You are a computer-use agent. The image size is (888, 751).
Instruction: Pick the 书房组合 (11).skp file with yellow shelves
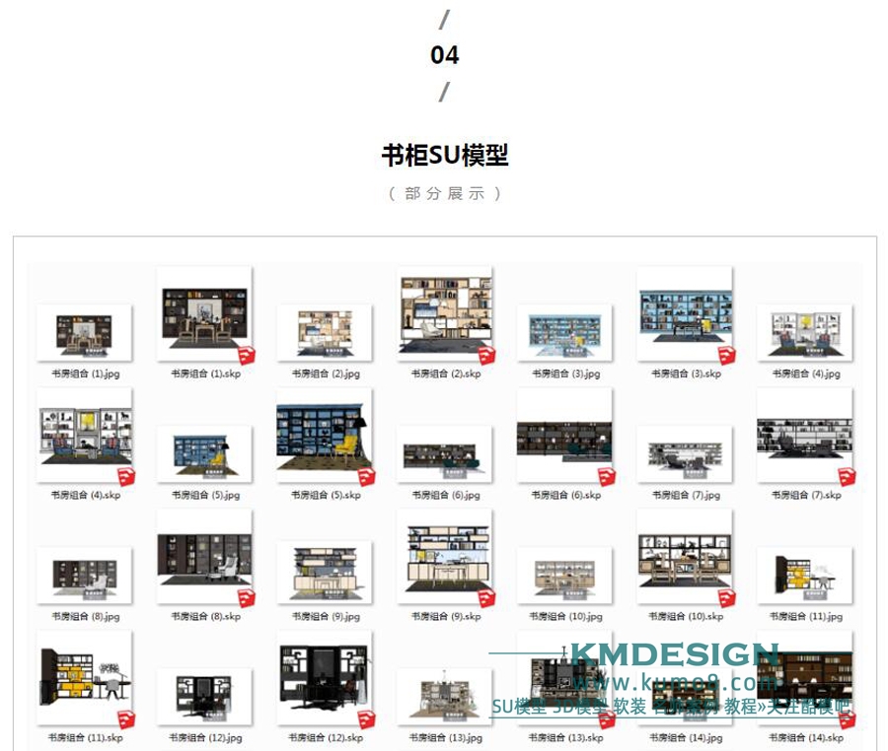pos(84,678)
